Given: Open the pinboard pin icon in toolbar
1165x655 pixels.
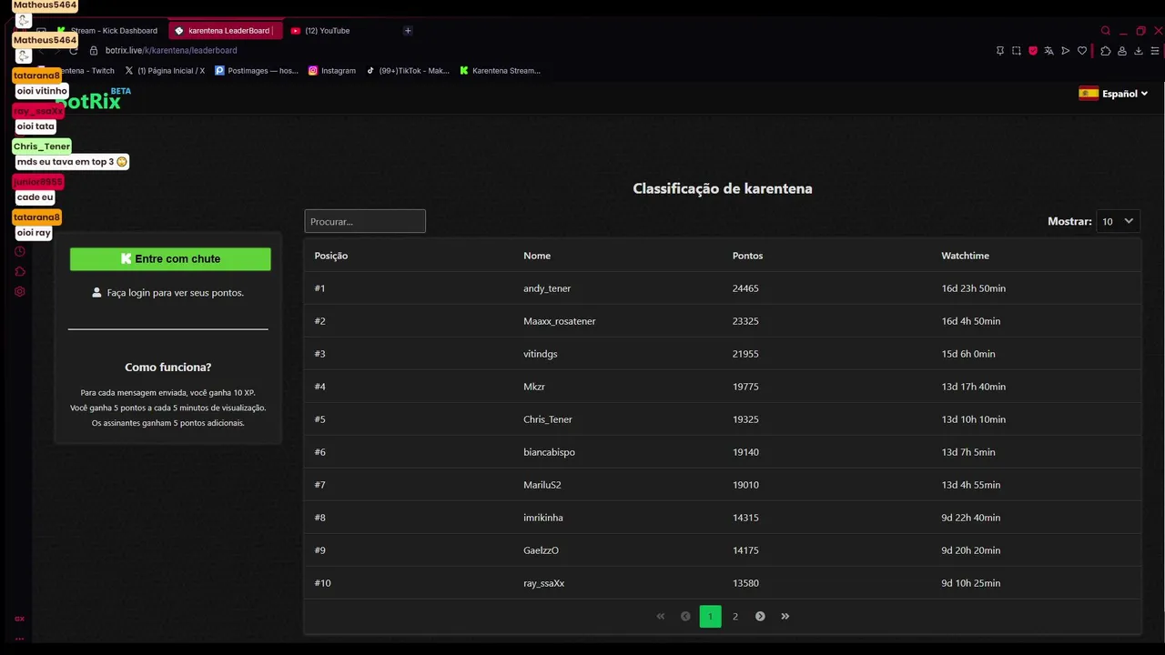Looking at the screenshot, I should coord(999,51).
